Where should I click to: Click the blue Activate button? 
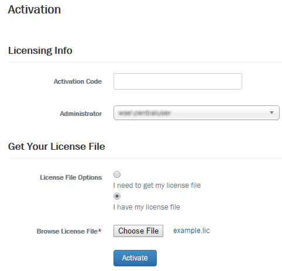(135, 258)
